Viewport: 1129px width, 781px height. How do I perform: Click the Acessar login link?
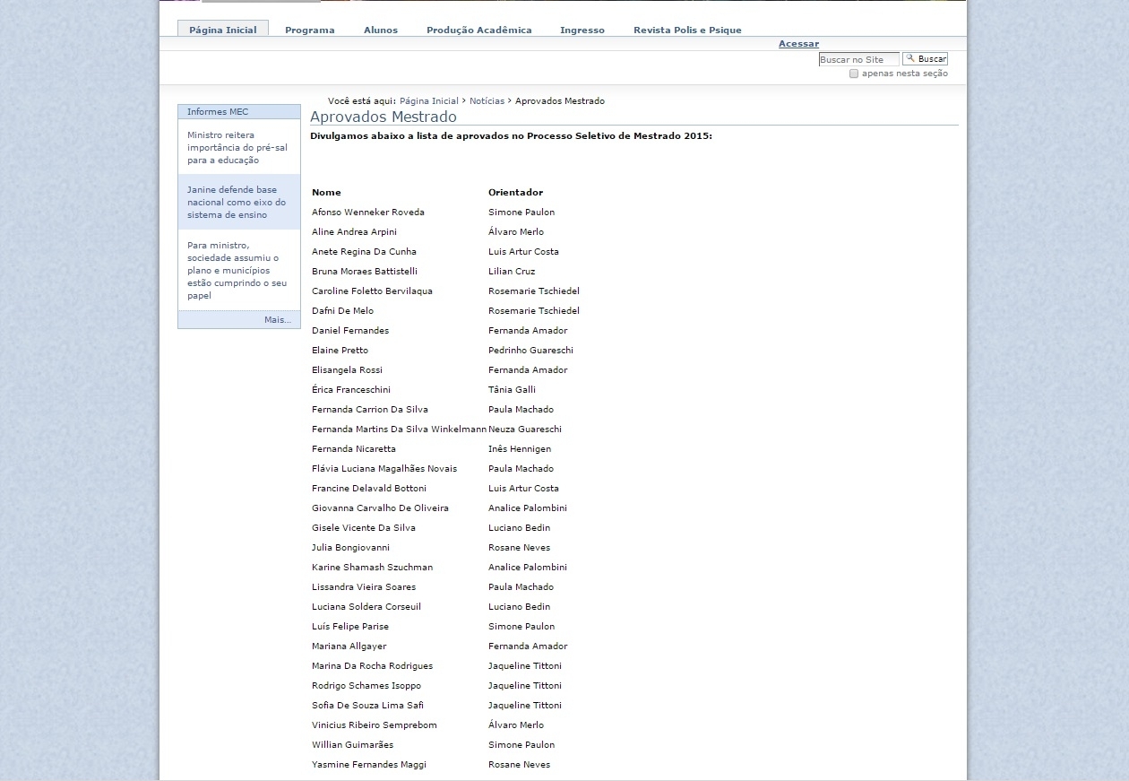click(x=797, y=44)
